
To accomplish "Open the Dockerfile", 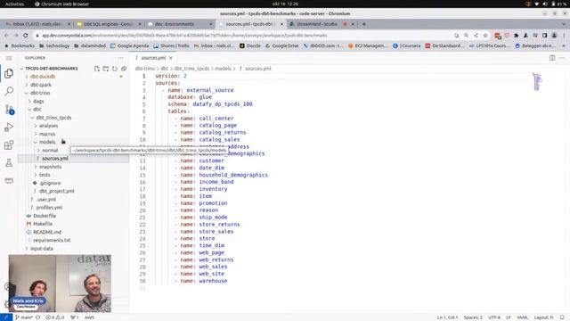I will coord(45,216).
